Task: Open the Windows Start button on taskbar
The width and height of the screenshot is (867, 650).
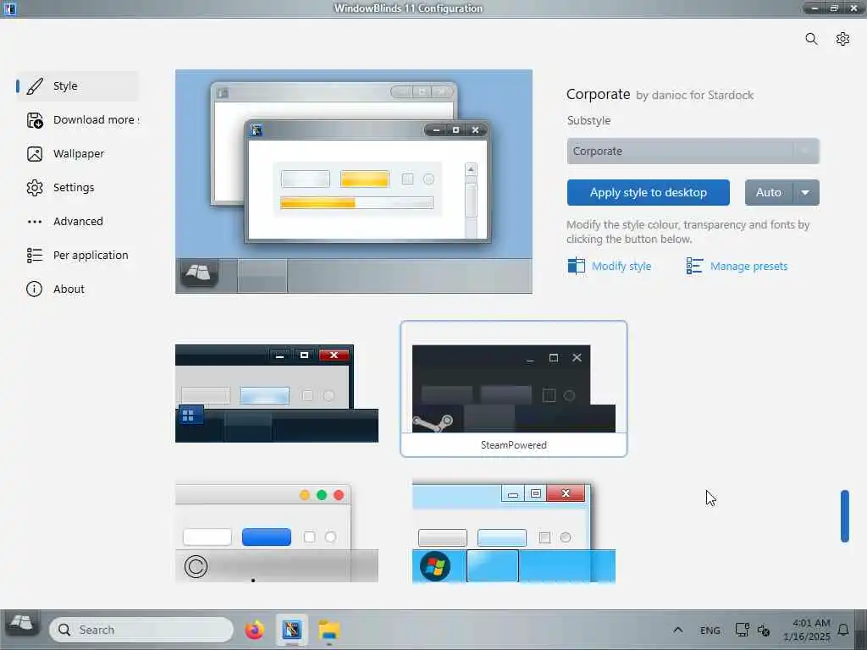Action: point(21,625)
